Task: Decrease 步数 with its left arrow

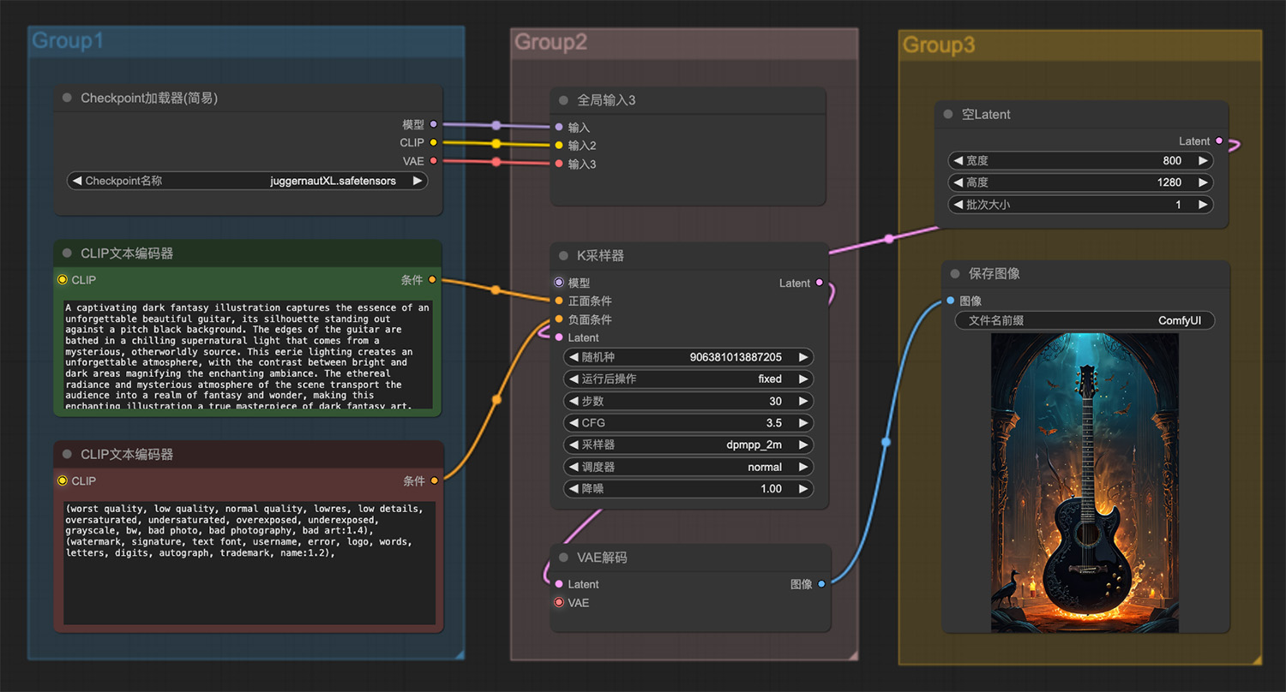Action: (x=573, y=401)
